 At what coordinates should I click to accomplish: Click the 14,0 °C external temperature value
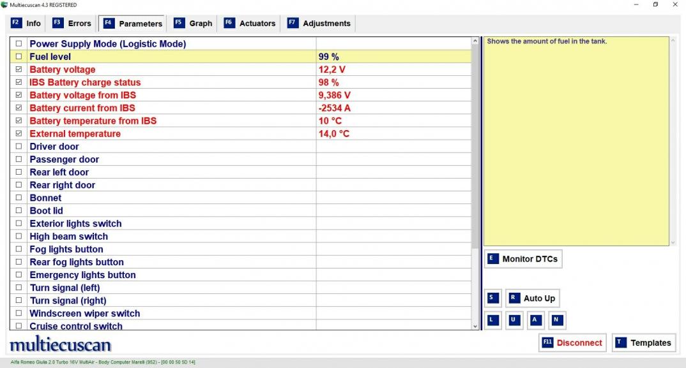[x=334, y=134]
